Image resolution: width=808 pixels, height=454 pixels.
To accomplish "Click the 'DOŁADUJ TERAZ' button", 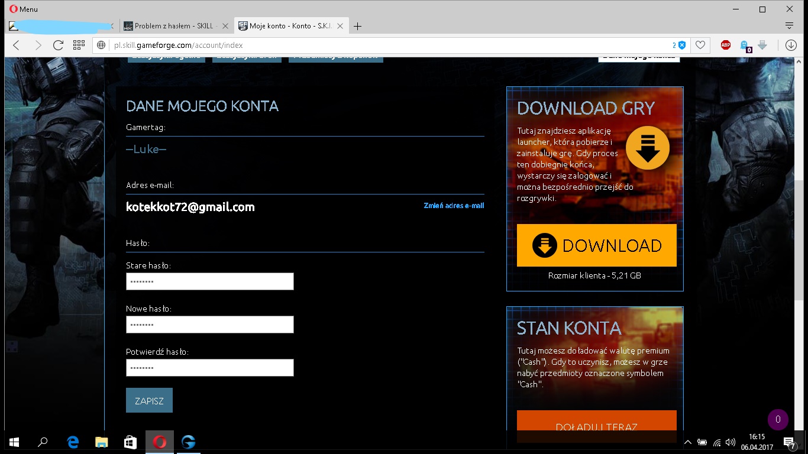I will tap(597, 426).
